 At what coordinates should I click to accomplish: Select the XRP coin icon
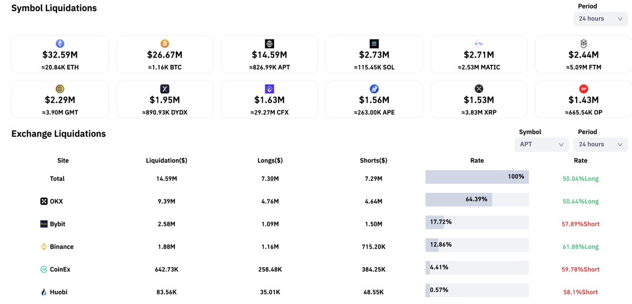[479, 89]
